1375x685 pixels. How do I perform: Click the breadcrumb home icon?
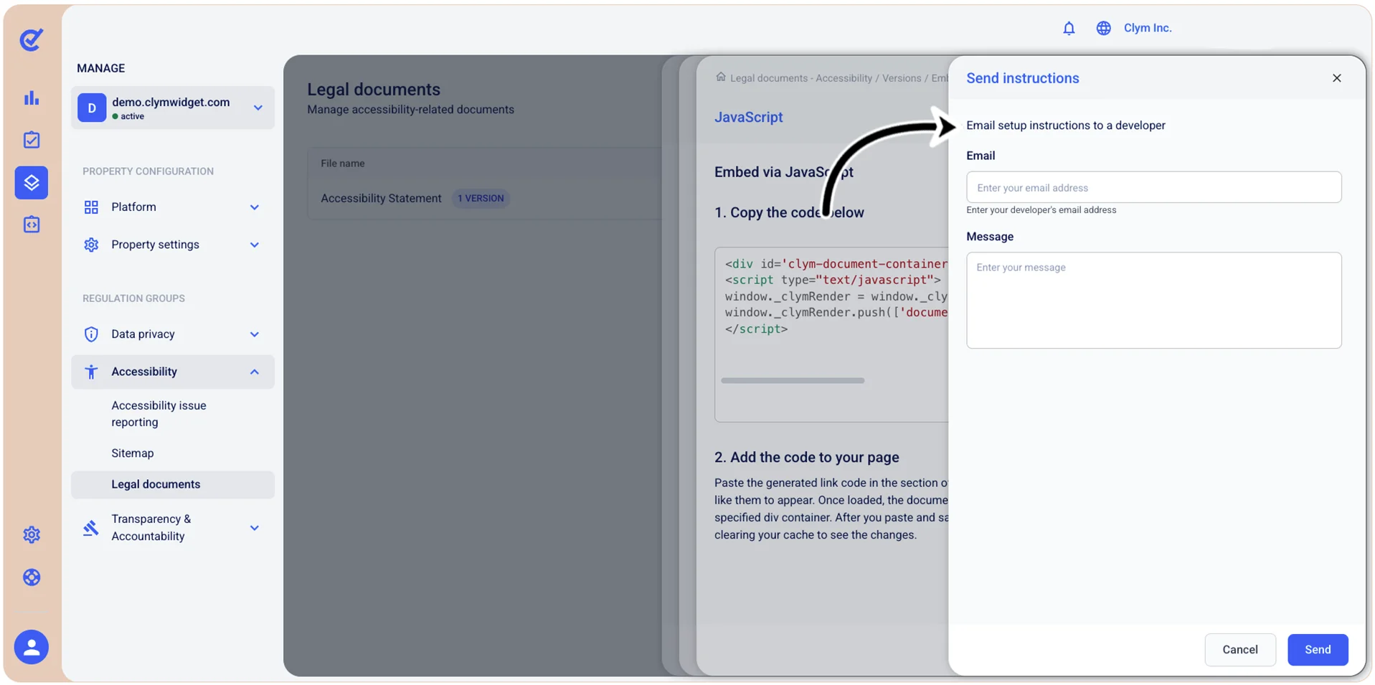click(x=721, y=77)
